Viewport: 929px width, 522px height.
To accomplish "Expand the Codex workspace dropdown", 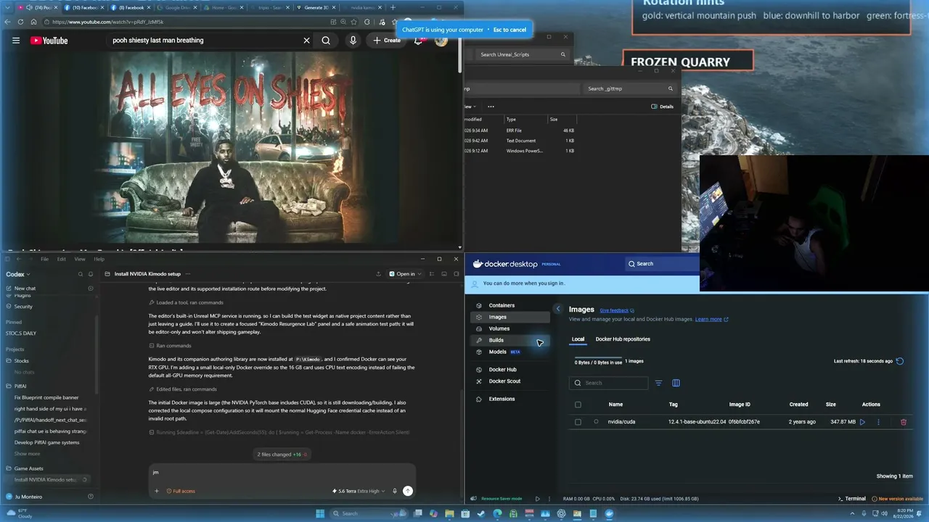I will [18, 274].
